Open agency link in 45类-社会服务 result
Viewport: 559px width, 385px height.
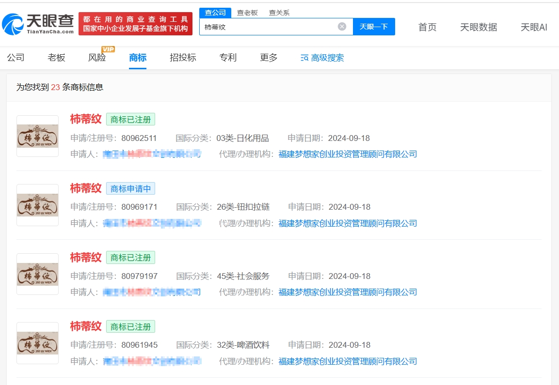click(x=348, y=292)
